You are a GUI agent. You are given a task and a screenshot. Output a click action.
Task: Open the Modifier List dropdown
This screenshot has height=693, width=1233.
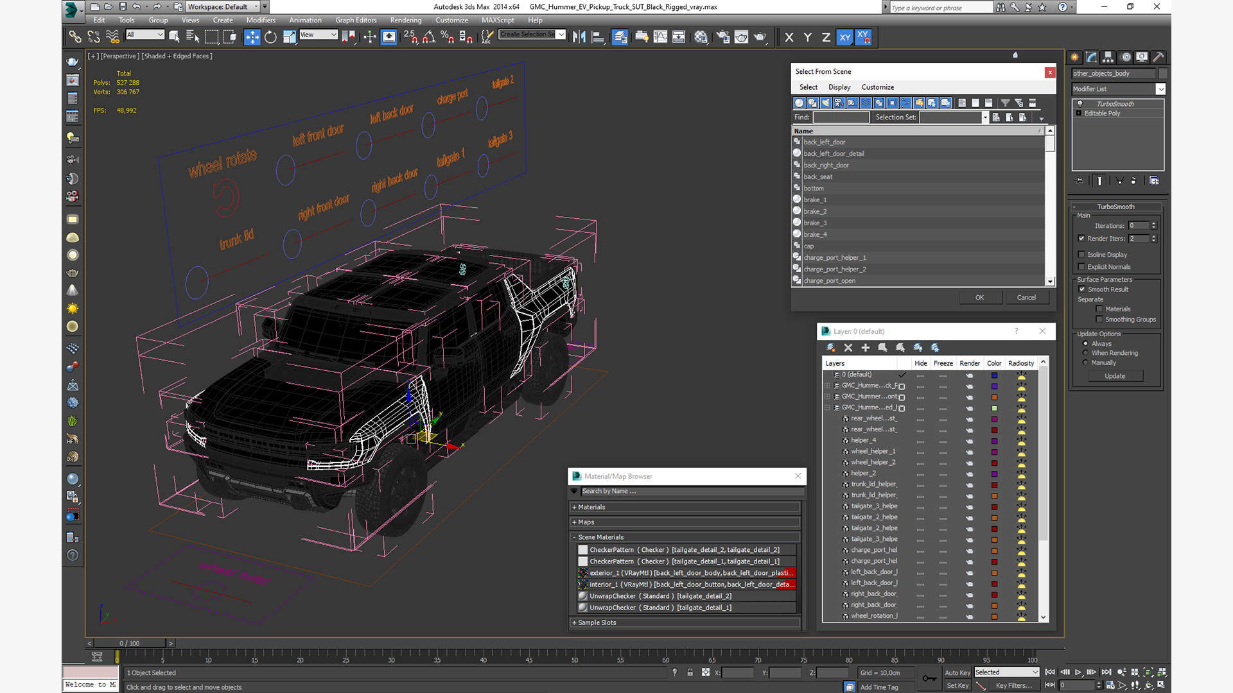tap(1118, 89)
